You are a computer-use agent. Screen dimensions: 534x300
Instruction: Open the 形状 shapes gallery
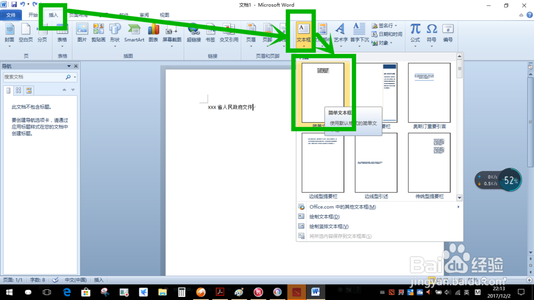click(115, 34)
